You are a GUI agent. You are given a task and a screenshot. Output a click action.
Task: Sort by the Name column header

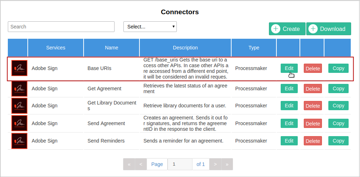112,48
